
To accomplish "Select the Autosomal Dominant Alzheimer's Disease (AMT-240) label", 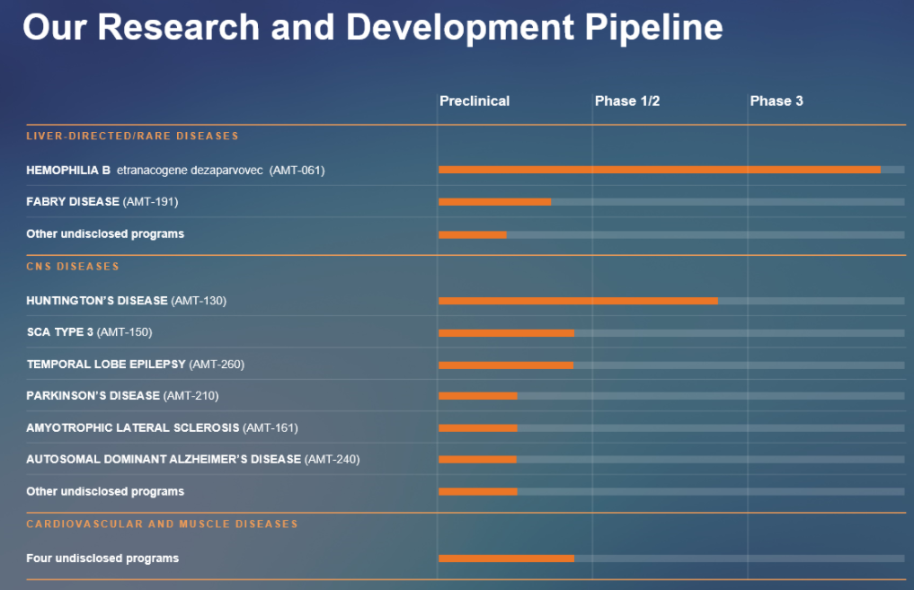I will click(x=193, y=459).
